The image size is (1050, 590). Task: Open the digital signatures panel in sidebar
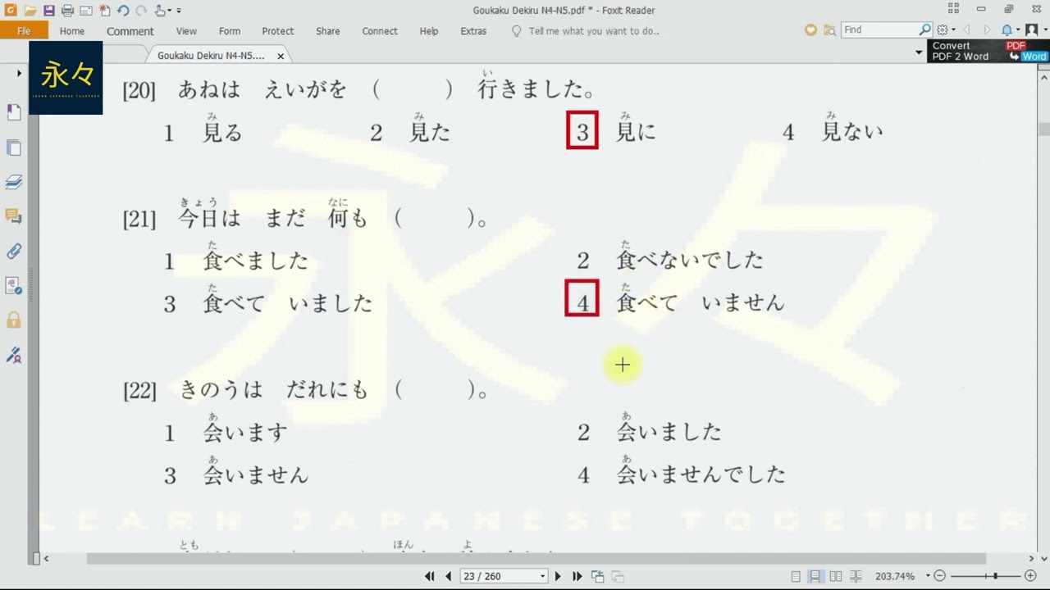click(x=13, y=285)
